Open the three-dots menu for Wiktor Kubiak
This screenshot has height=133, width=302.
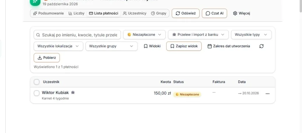point(268,94)
